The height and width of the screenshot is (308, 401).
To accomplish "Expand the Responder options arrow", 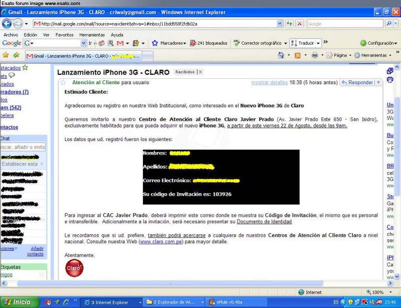I will [378, 82].
